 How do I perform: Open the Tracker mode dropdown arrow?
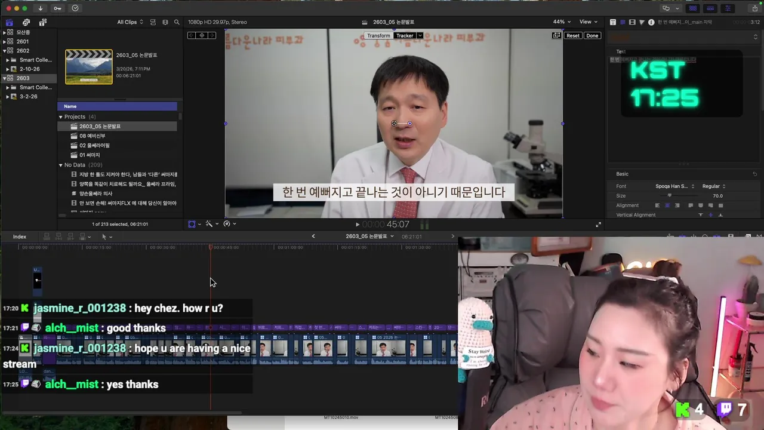pyautogui.click(x=420, y=35)
